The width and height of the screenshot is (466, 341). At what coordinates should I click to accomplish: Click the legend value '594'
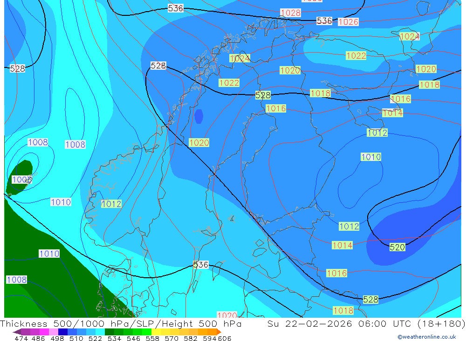(210, 338)
